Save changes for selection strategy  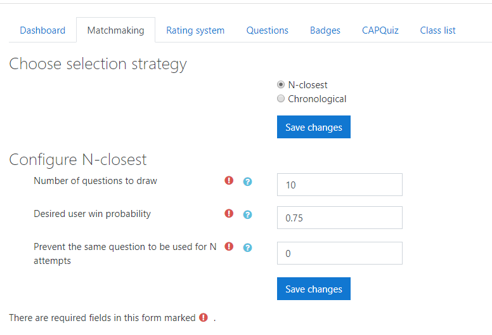pyautogui.click(x=314, y=127)
